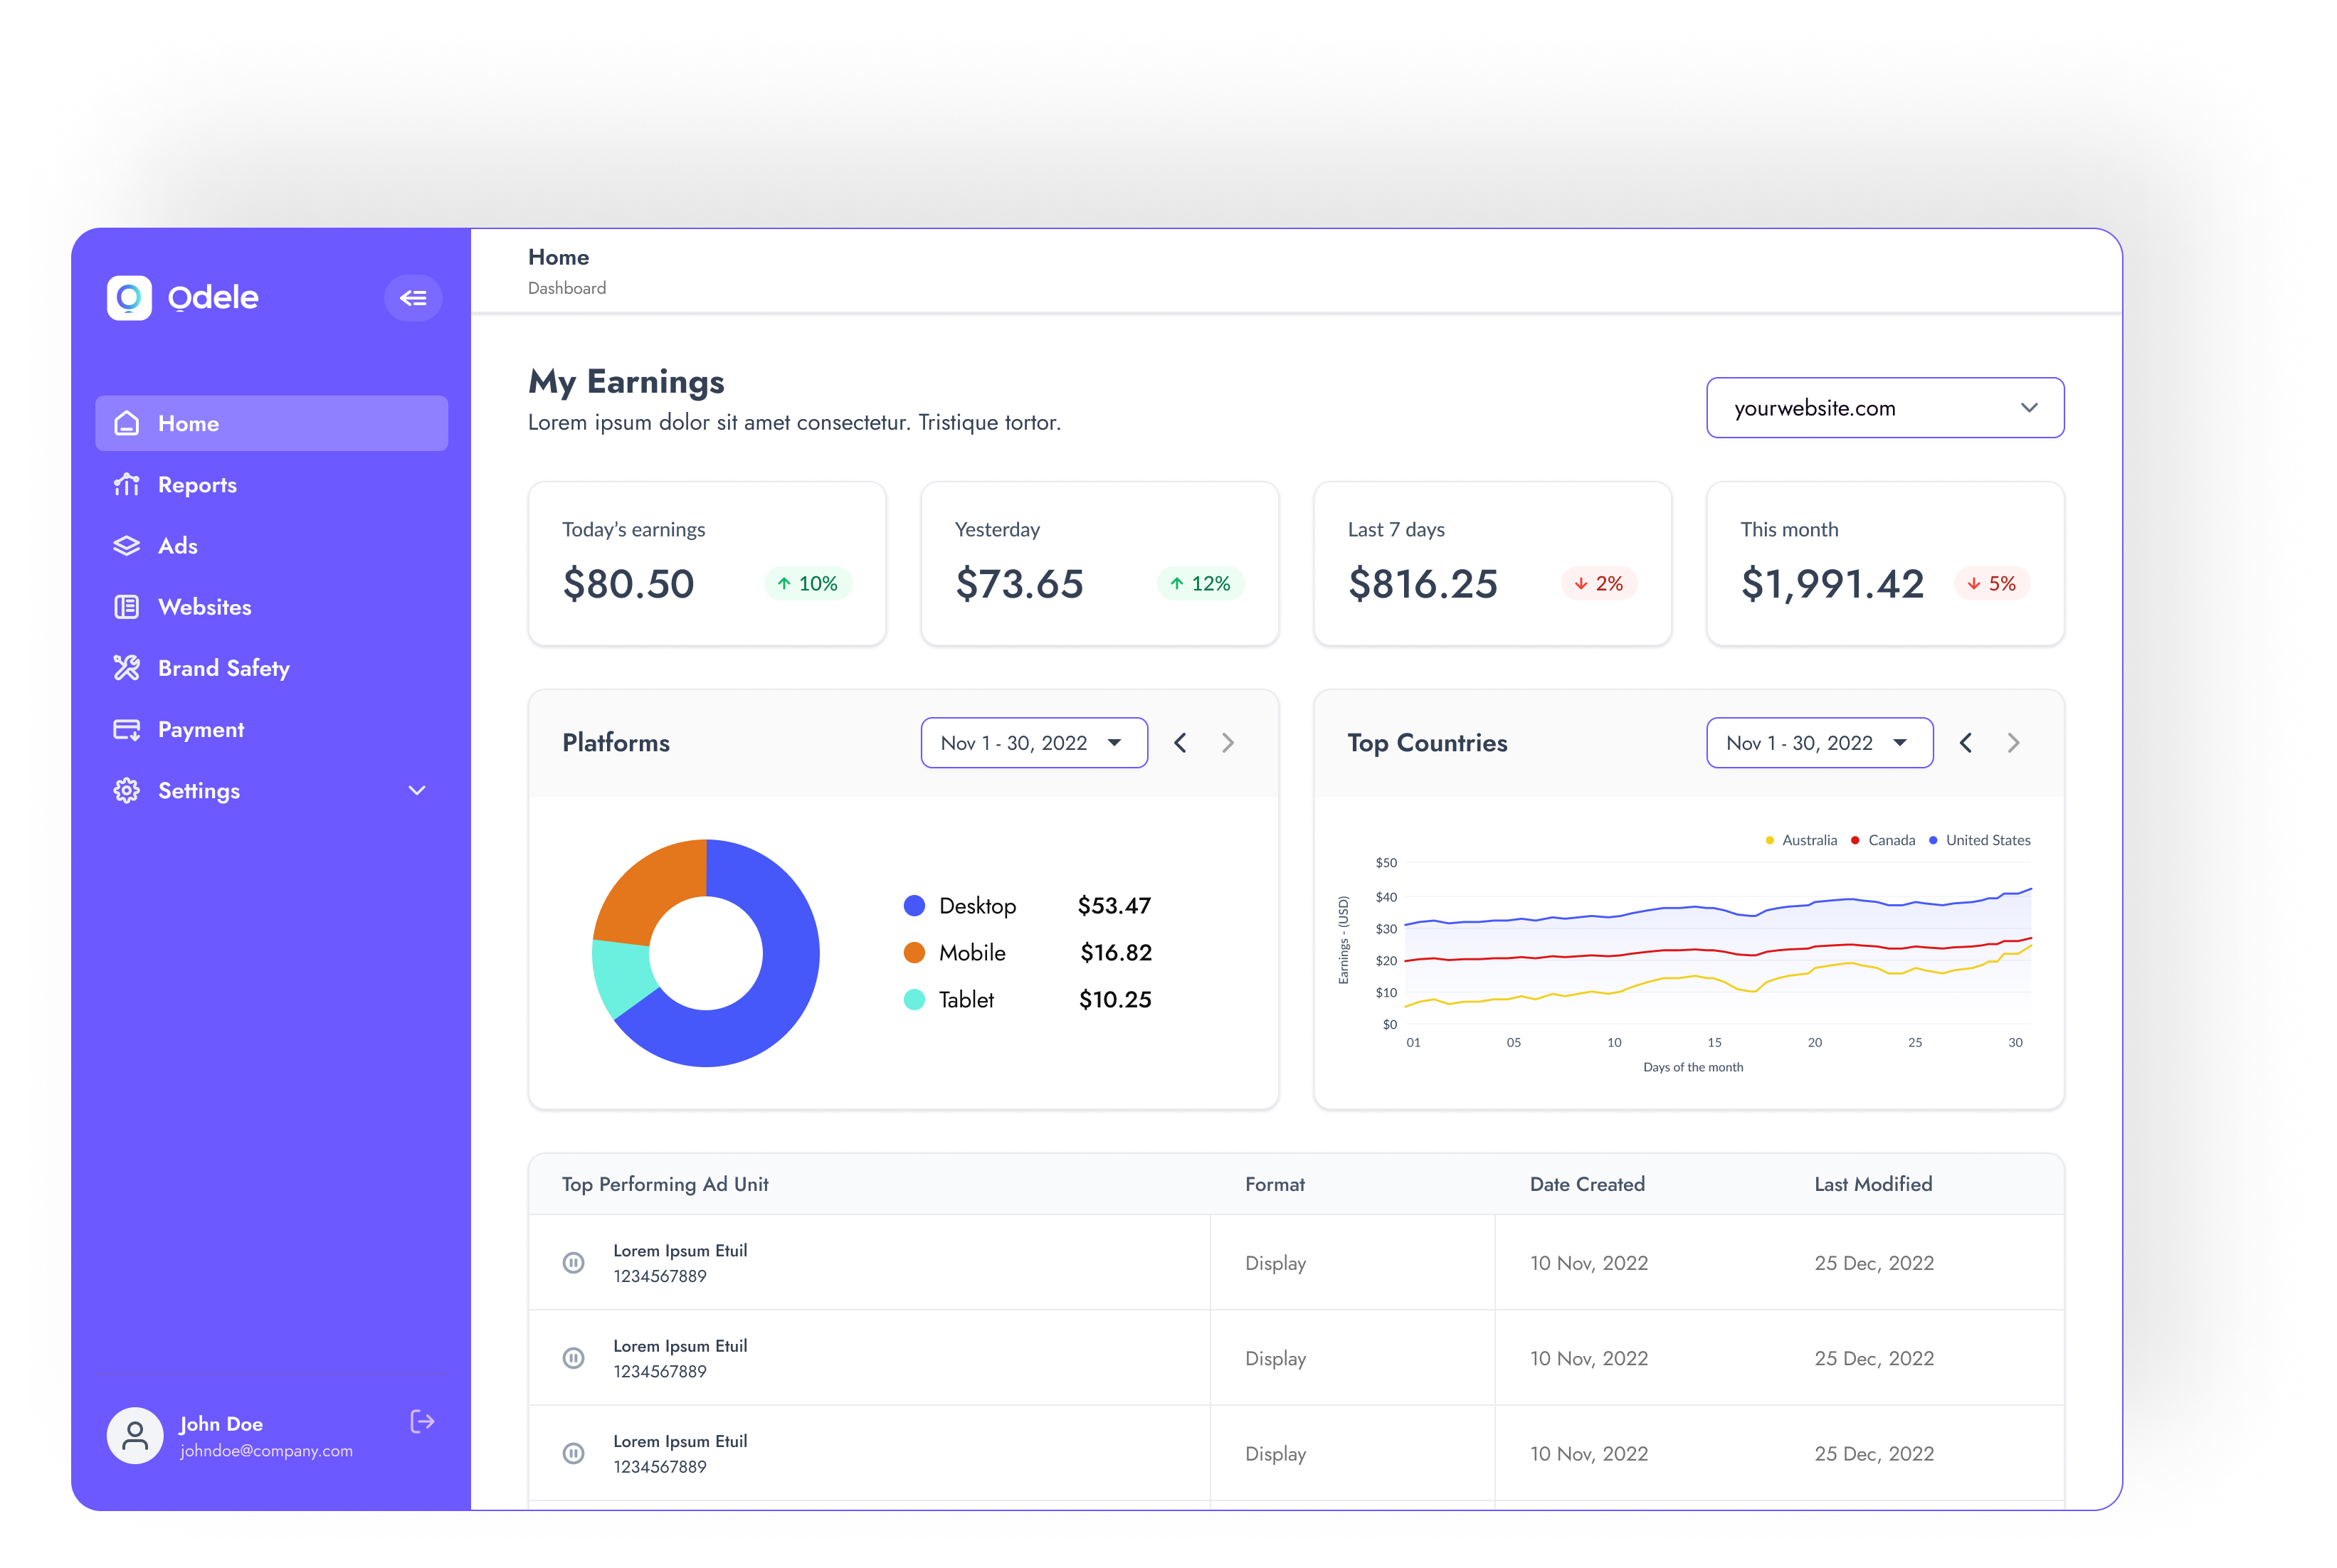Go to previous period in Platforms card
The height and width of the screenshot is (1568, 2337).
pyautogui.click(x=1180, y=743)
